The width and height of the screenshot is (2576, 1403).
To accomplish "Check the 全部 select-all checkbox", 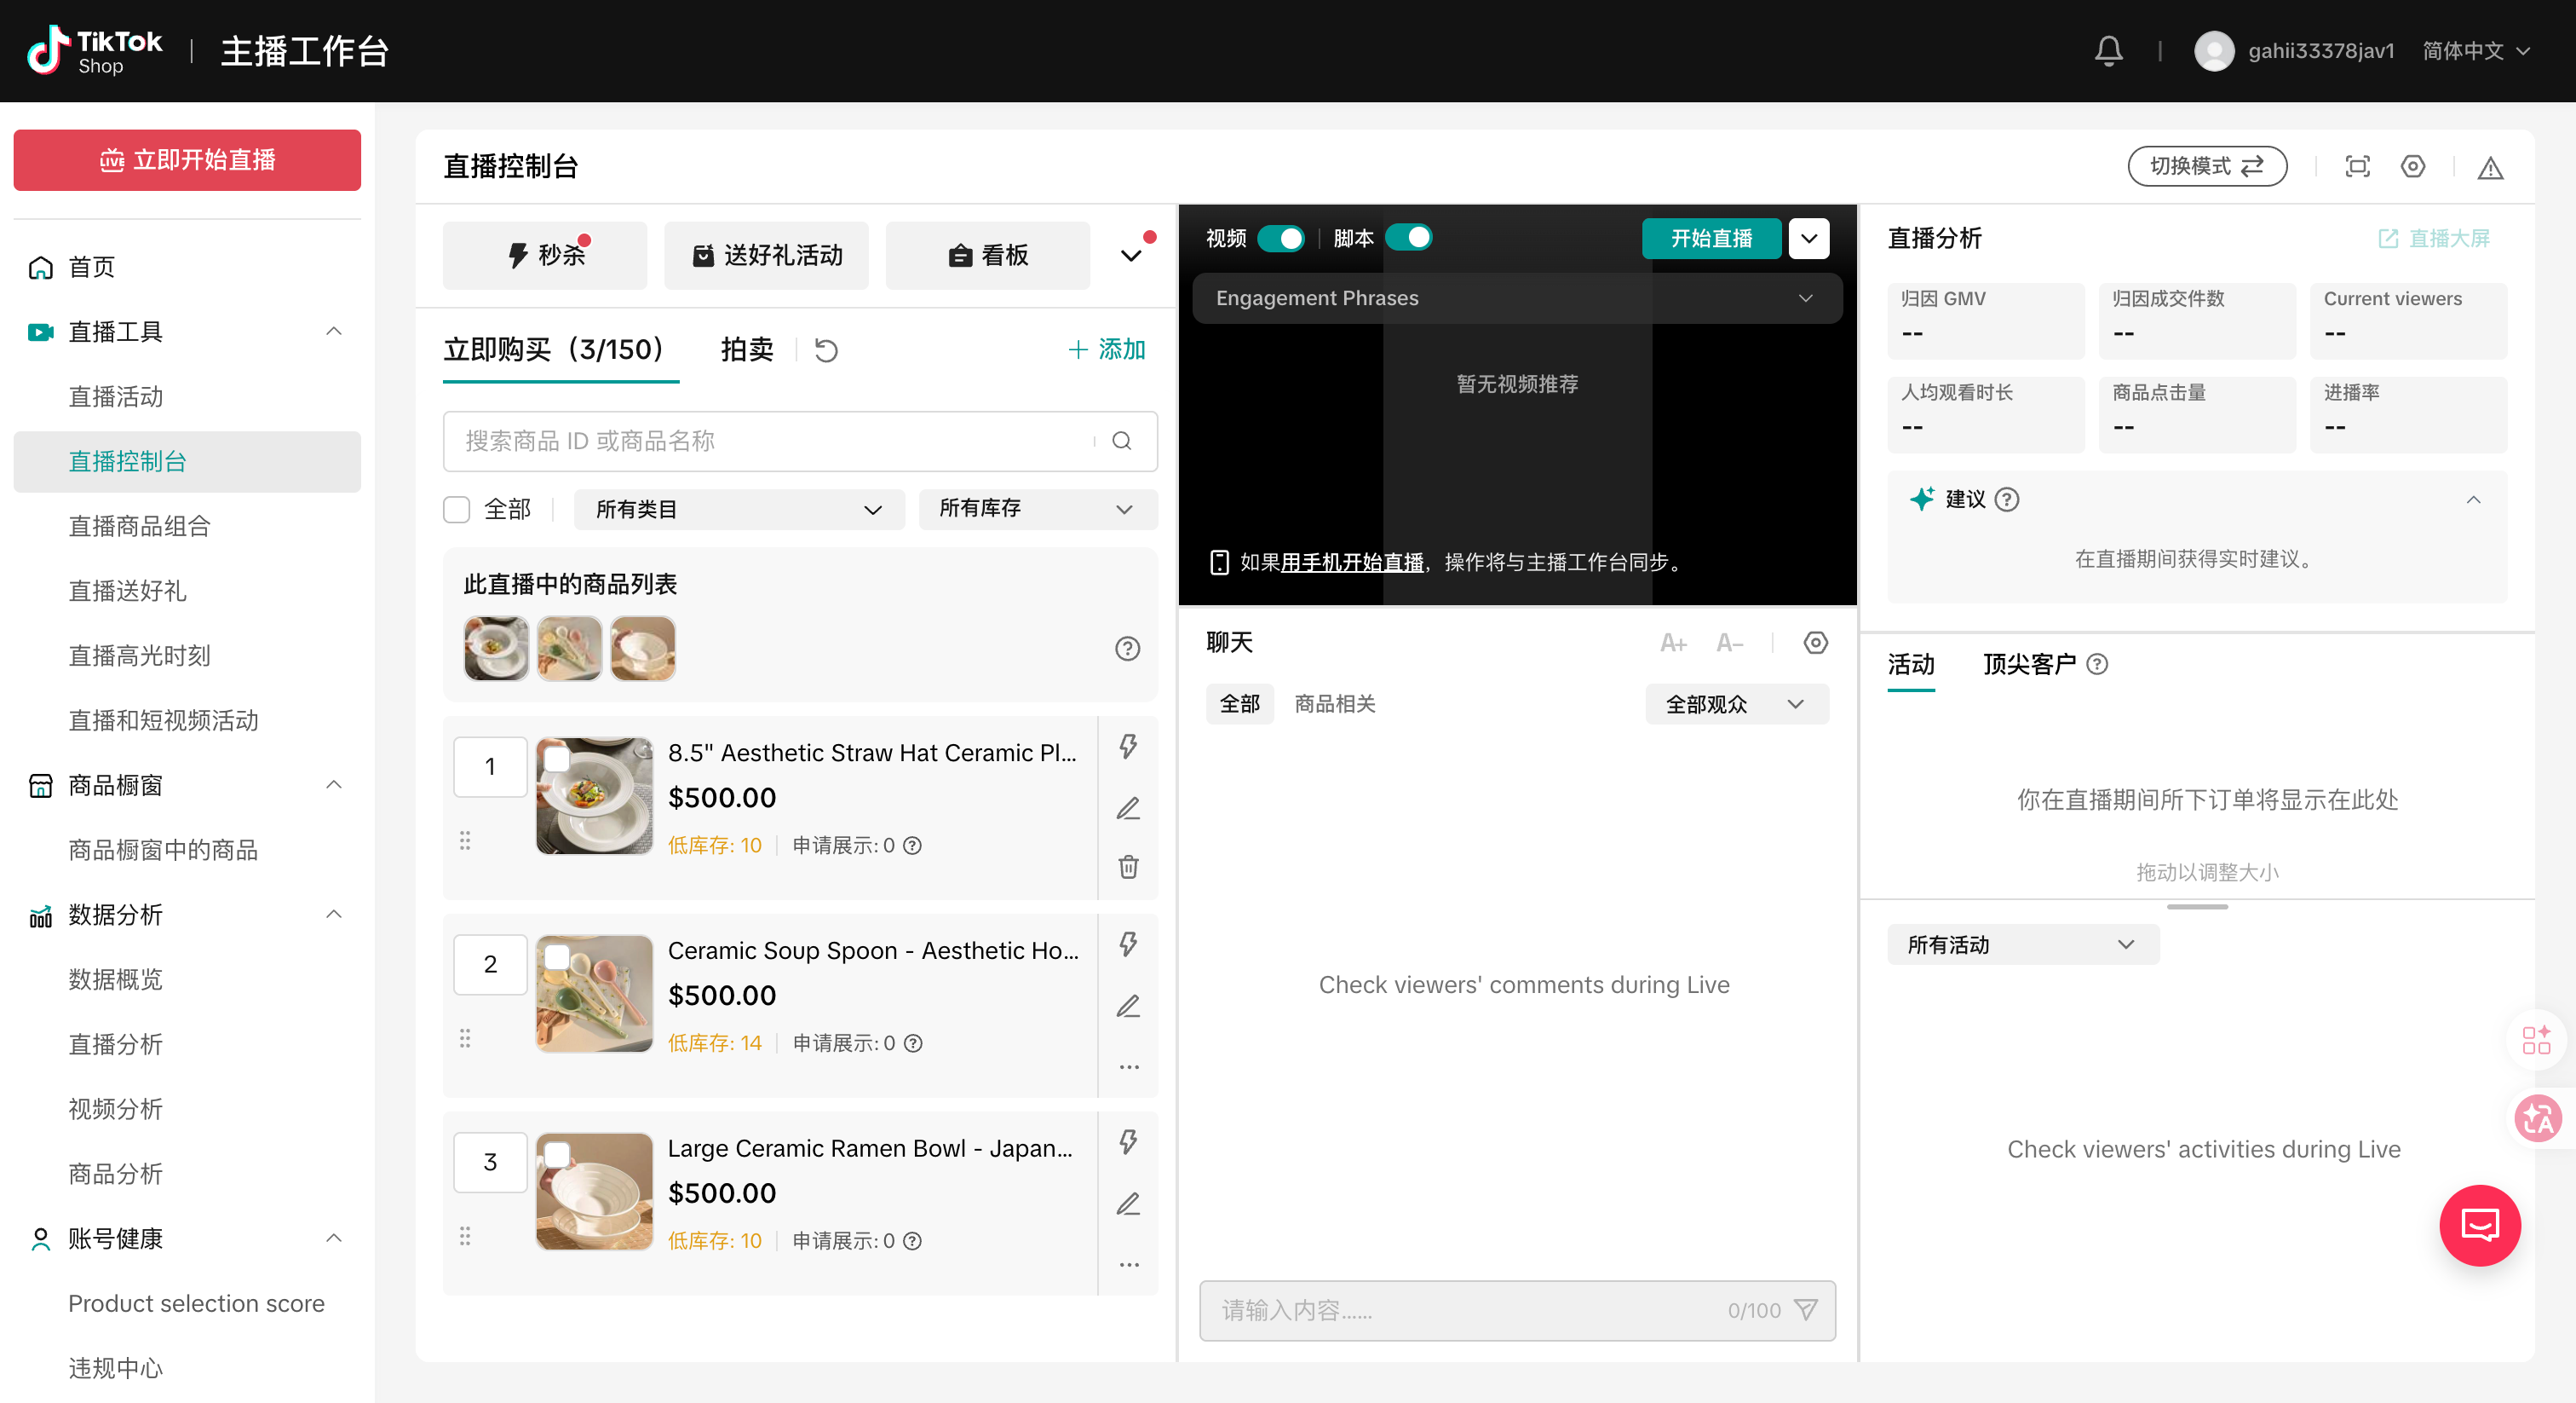I will click(456, 510).
